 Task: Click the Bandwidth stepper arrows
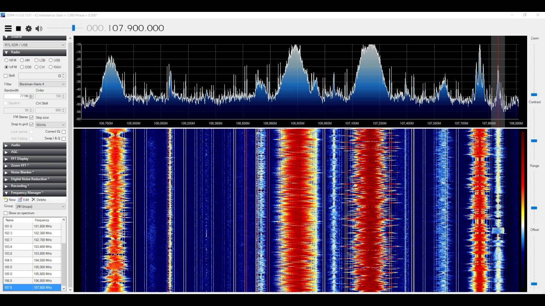(31, 96)
